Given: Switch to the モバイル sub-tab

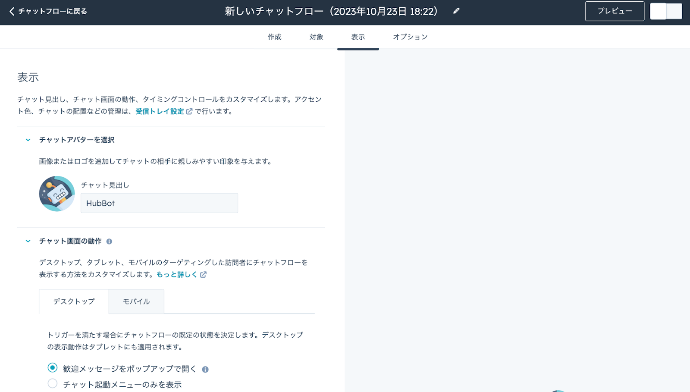Looking at the screenshot, I should pos(136,301).
